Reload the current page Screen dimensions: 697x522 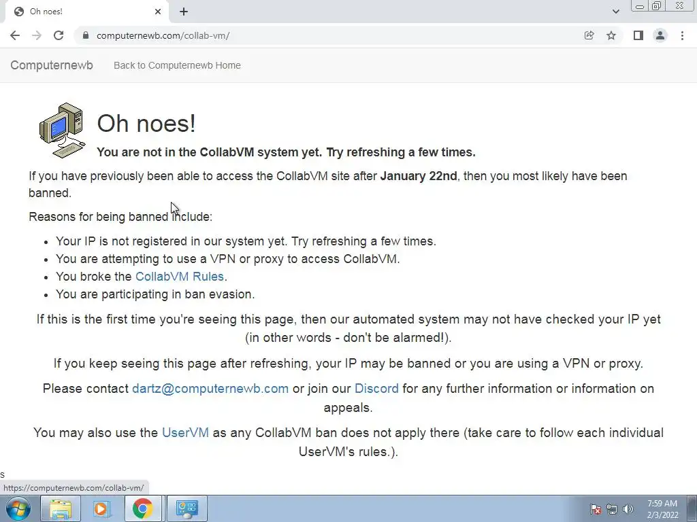pyautogui.click(x=59, y=35)
